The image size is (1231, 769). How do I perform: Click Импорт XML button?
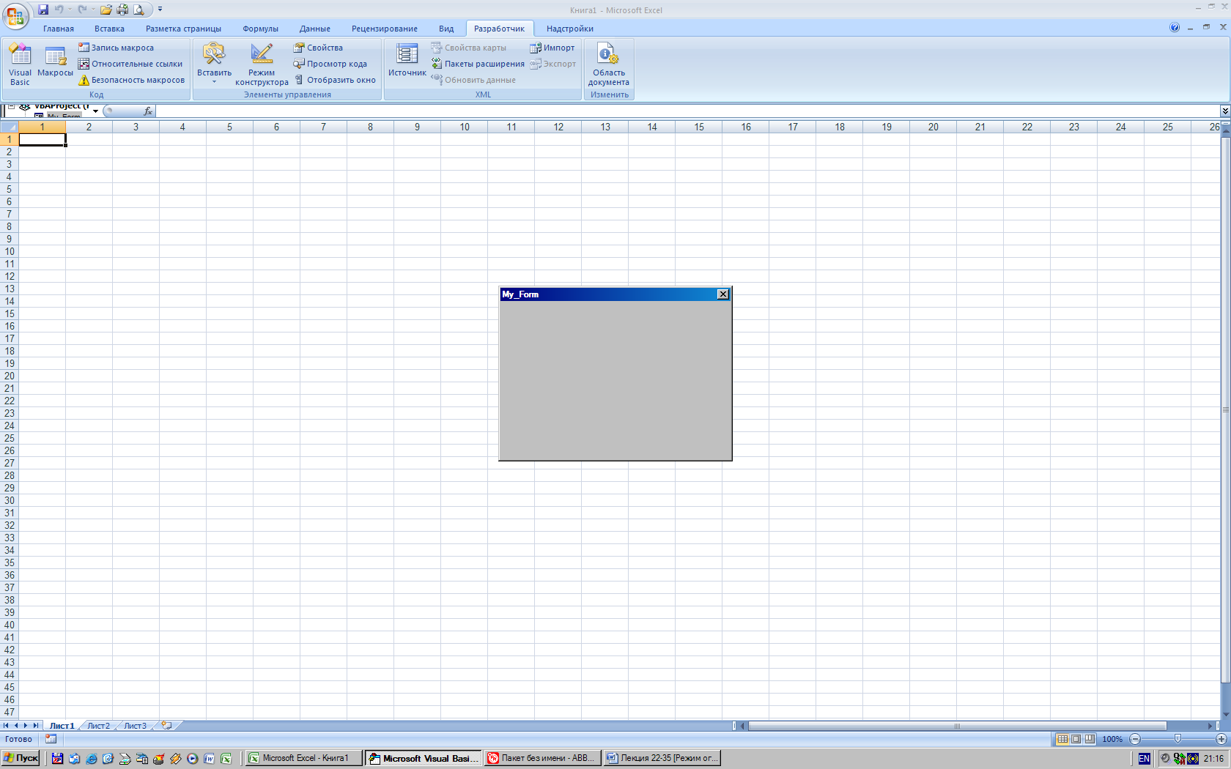pos(552,48)
